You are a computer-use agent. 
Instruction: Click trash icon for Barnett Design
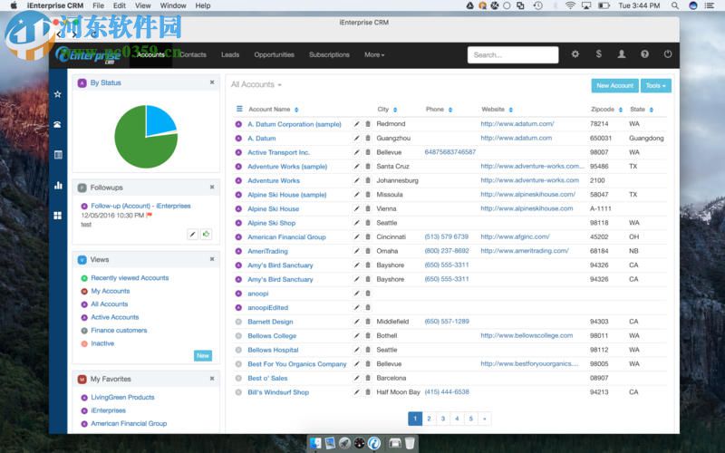click(x=368, y=322)
